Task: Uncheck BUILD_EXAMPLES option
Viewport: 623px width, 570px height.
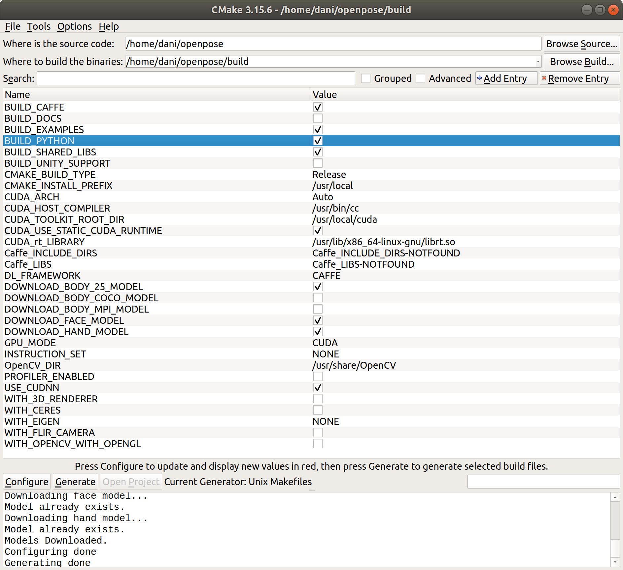Action: coord(318,130)
